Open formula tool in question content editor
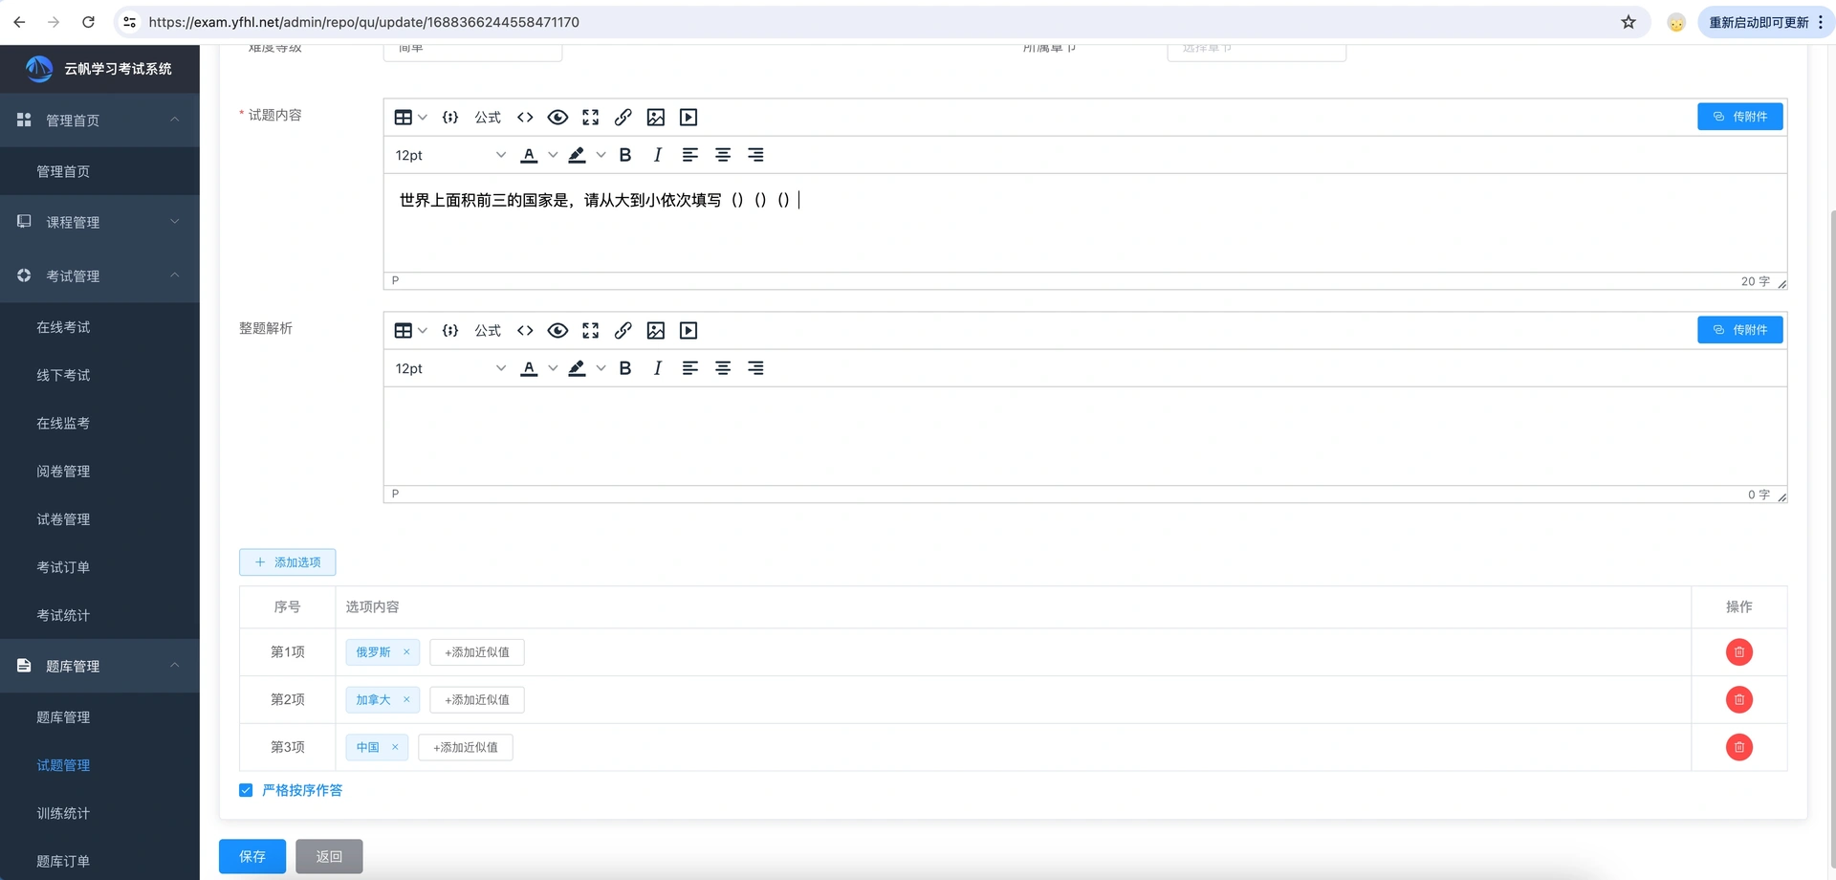This screenshot has width=1836, height=880. (x=487, y=117)
